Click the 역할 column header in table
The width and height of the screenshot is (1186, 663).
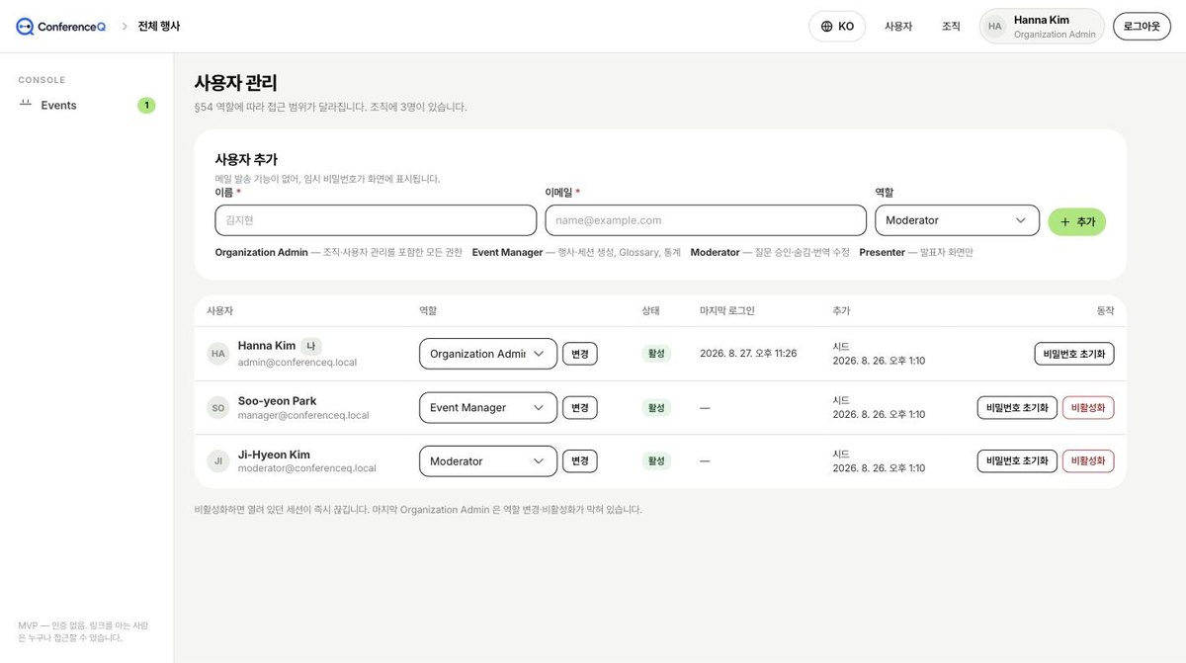[x=428, y=310]
